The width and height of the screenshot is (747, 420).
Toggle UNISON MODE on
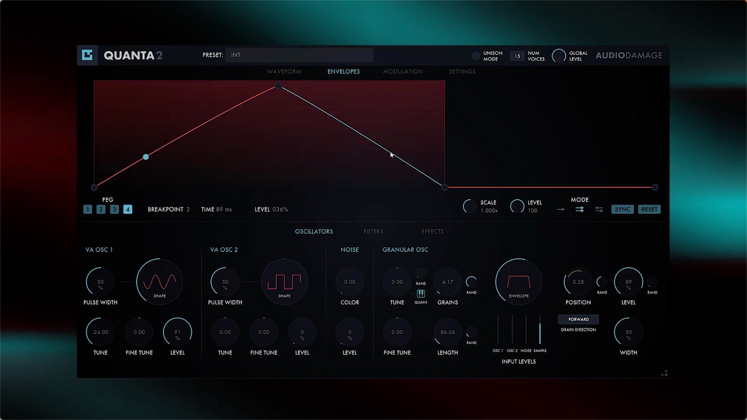click(475, 56)
